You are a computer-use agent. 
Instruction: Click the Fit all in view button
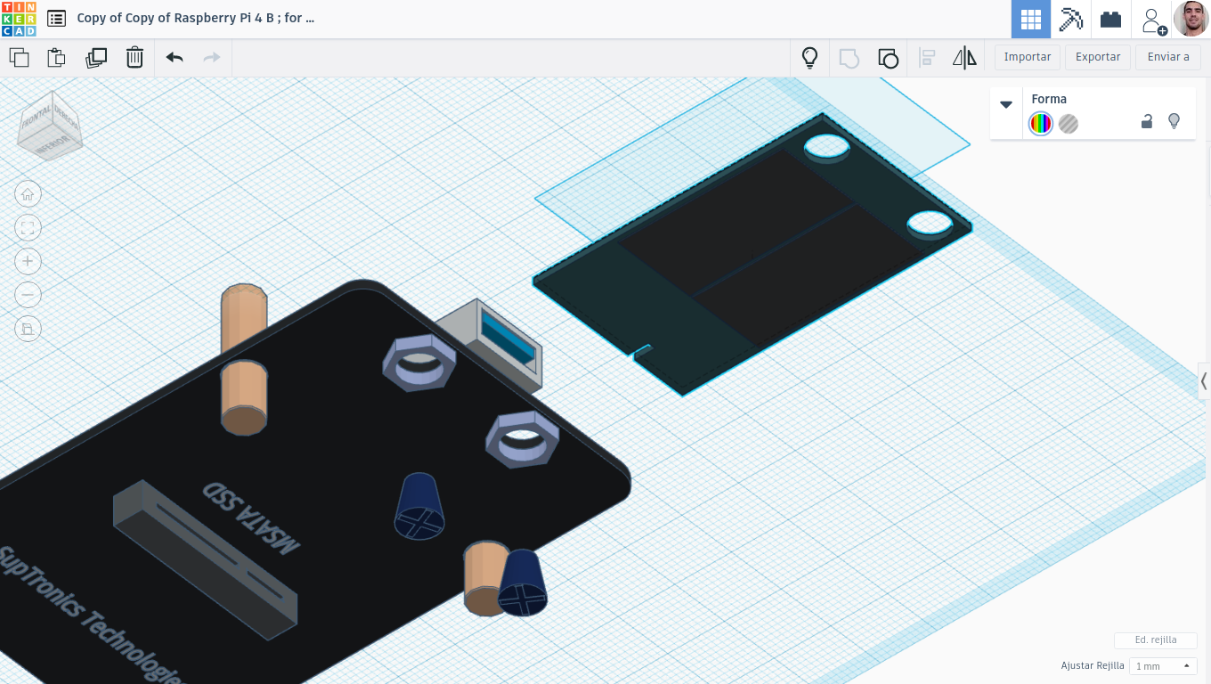point(28,228)
